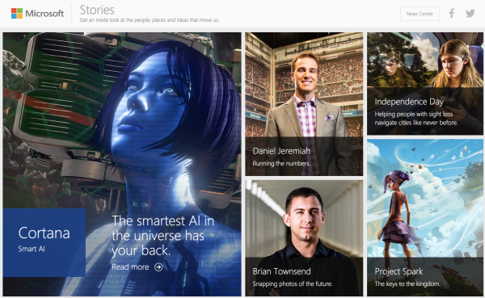This screenshot has width=485, height=298.
Task: Click the blue Cortana Smart AI box
Action: [x=44, y=242]
